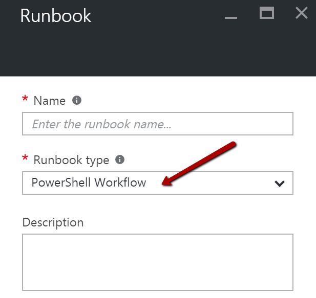Select the PowerShell Workflow value text
The height and width of the screenshot is (298, 316).
(x=89, y=182)
